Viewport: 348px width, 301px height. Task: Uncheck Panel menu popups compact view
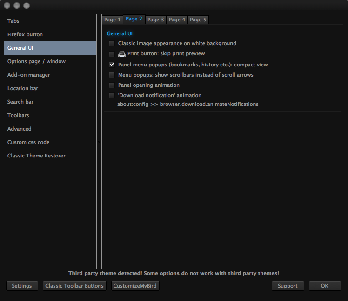pyautogui.click(x=112, y=65)
